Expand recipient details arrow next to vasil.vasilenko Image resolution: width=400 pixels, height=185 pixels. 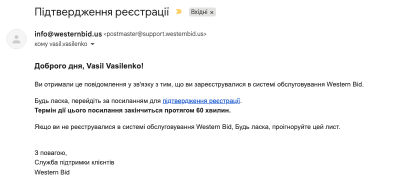coord(92,44)
